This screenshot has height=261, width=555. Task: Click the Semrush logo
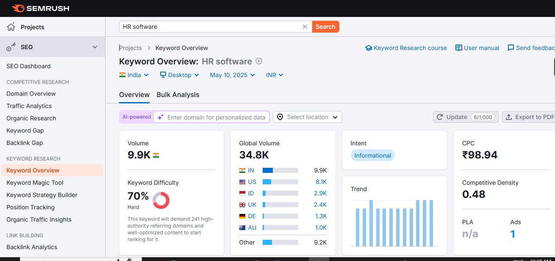coord(41,8)
